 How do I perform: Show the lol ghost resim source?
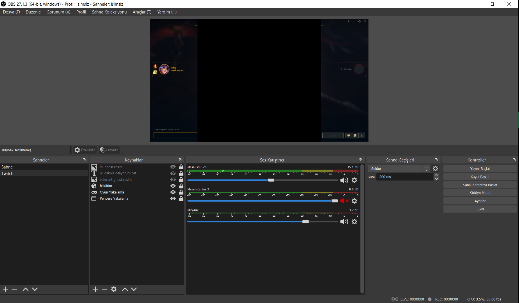point(173,167)
